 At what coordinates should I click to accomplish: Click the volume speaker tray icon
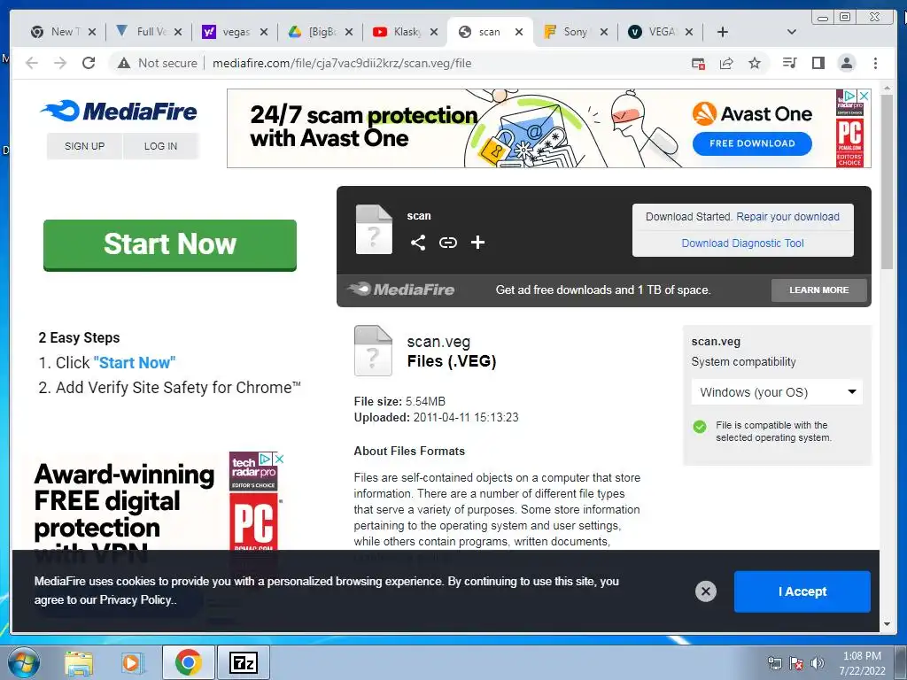coord(818,663)
